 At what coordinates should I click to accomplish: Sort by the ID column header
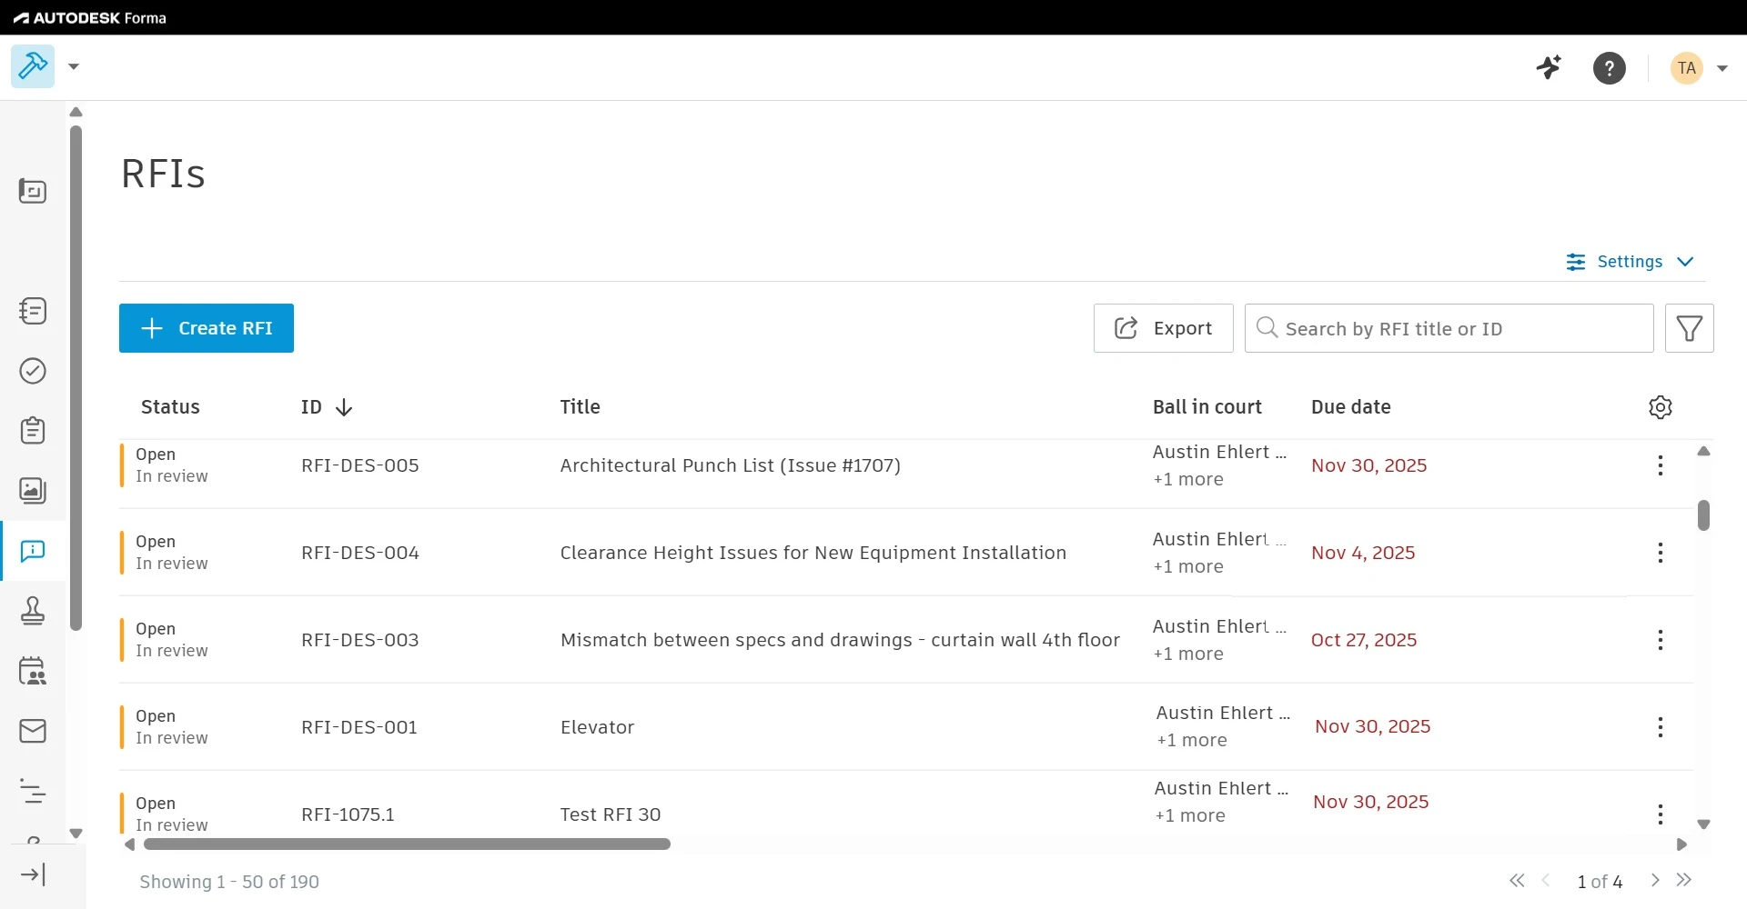[x=327, y=407]
